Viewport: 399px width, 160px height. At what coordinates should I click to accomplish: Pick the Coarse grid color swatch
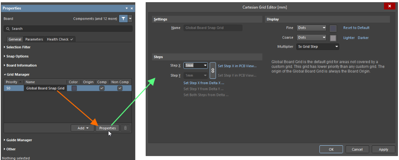pyautogui.click(x=333, y=38)
